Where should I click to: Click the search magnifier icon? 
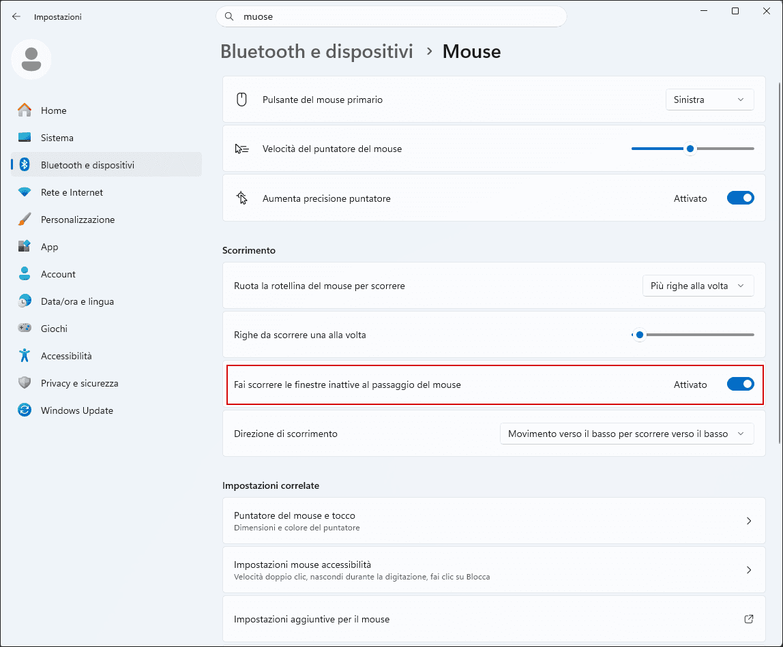[x=229, y=16]
